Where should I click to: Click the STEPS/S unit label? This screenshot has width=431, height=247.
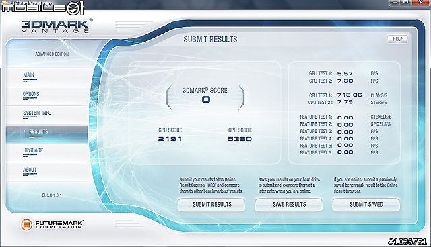378,103
